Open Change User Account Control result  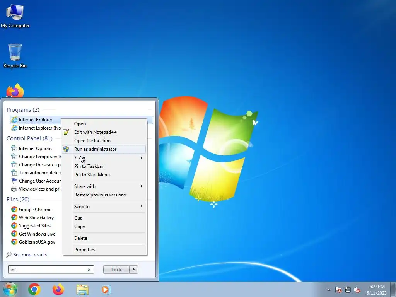[x=36, y=181]
